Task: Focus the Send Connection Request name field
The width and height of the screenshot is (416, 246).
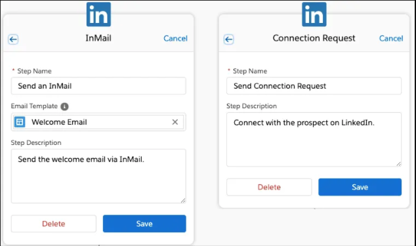Action: click(x=314, y=86)
